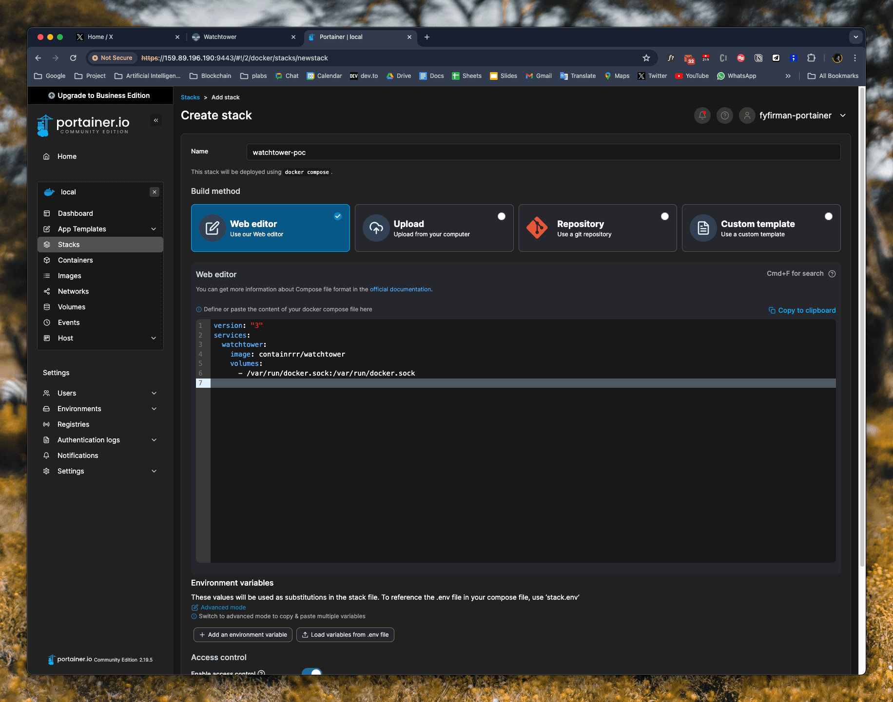Open Images in the sidebar
Screen dimensions: 893x702
(x=100, y=276)
